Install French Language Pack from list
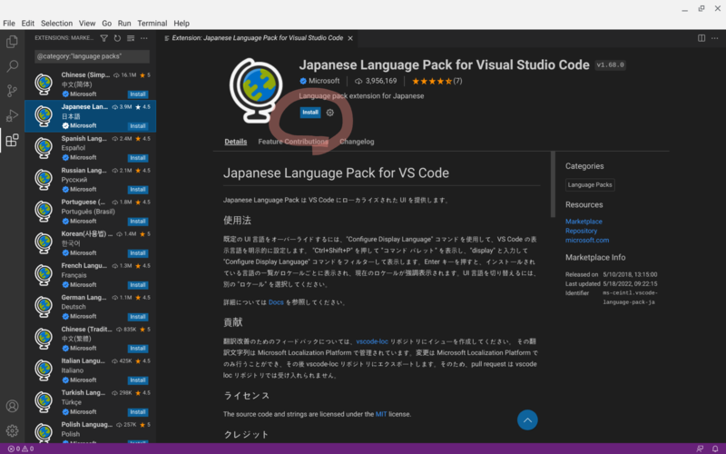 138,285
